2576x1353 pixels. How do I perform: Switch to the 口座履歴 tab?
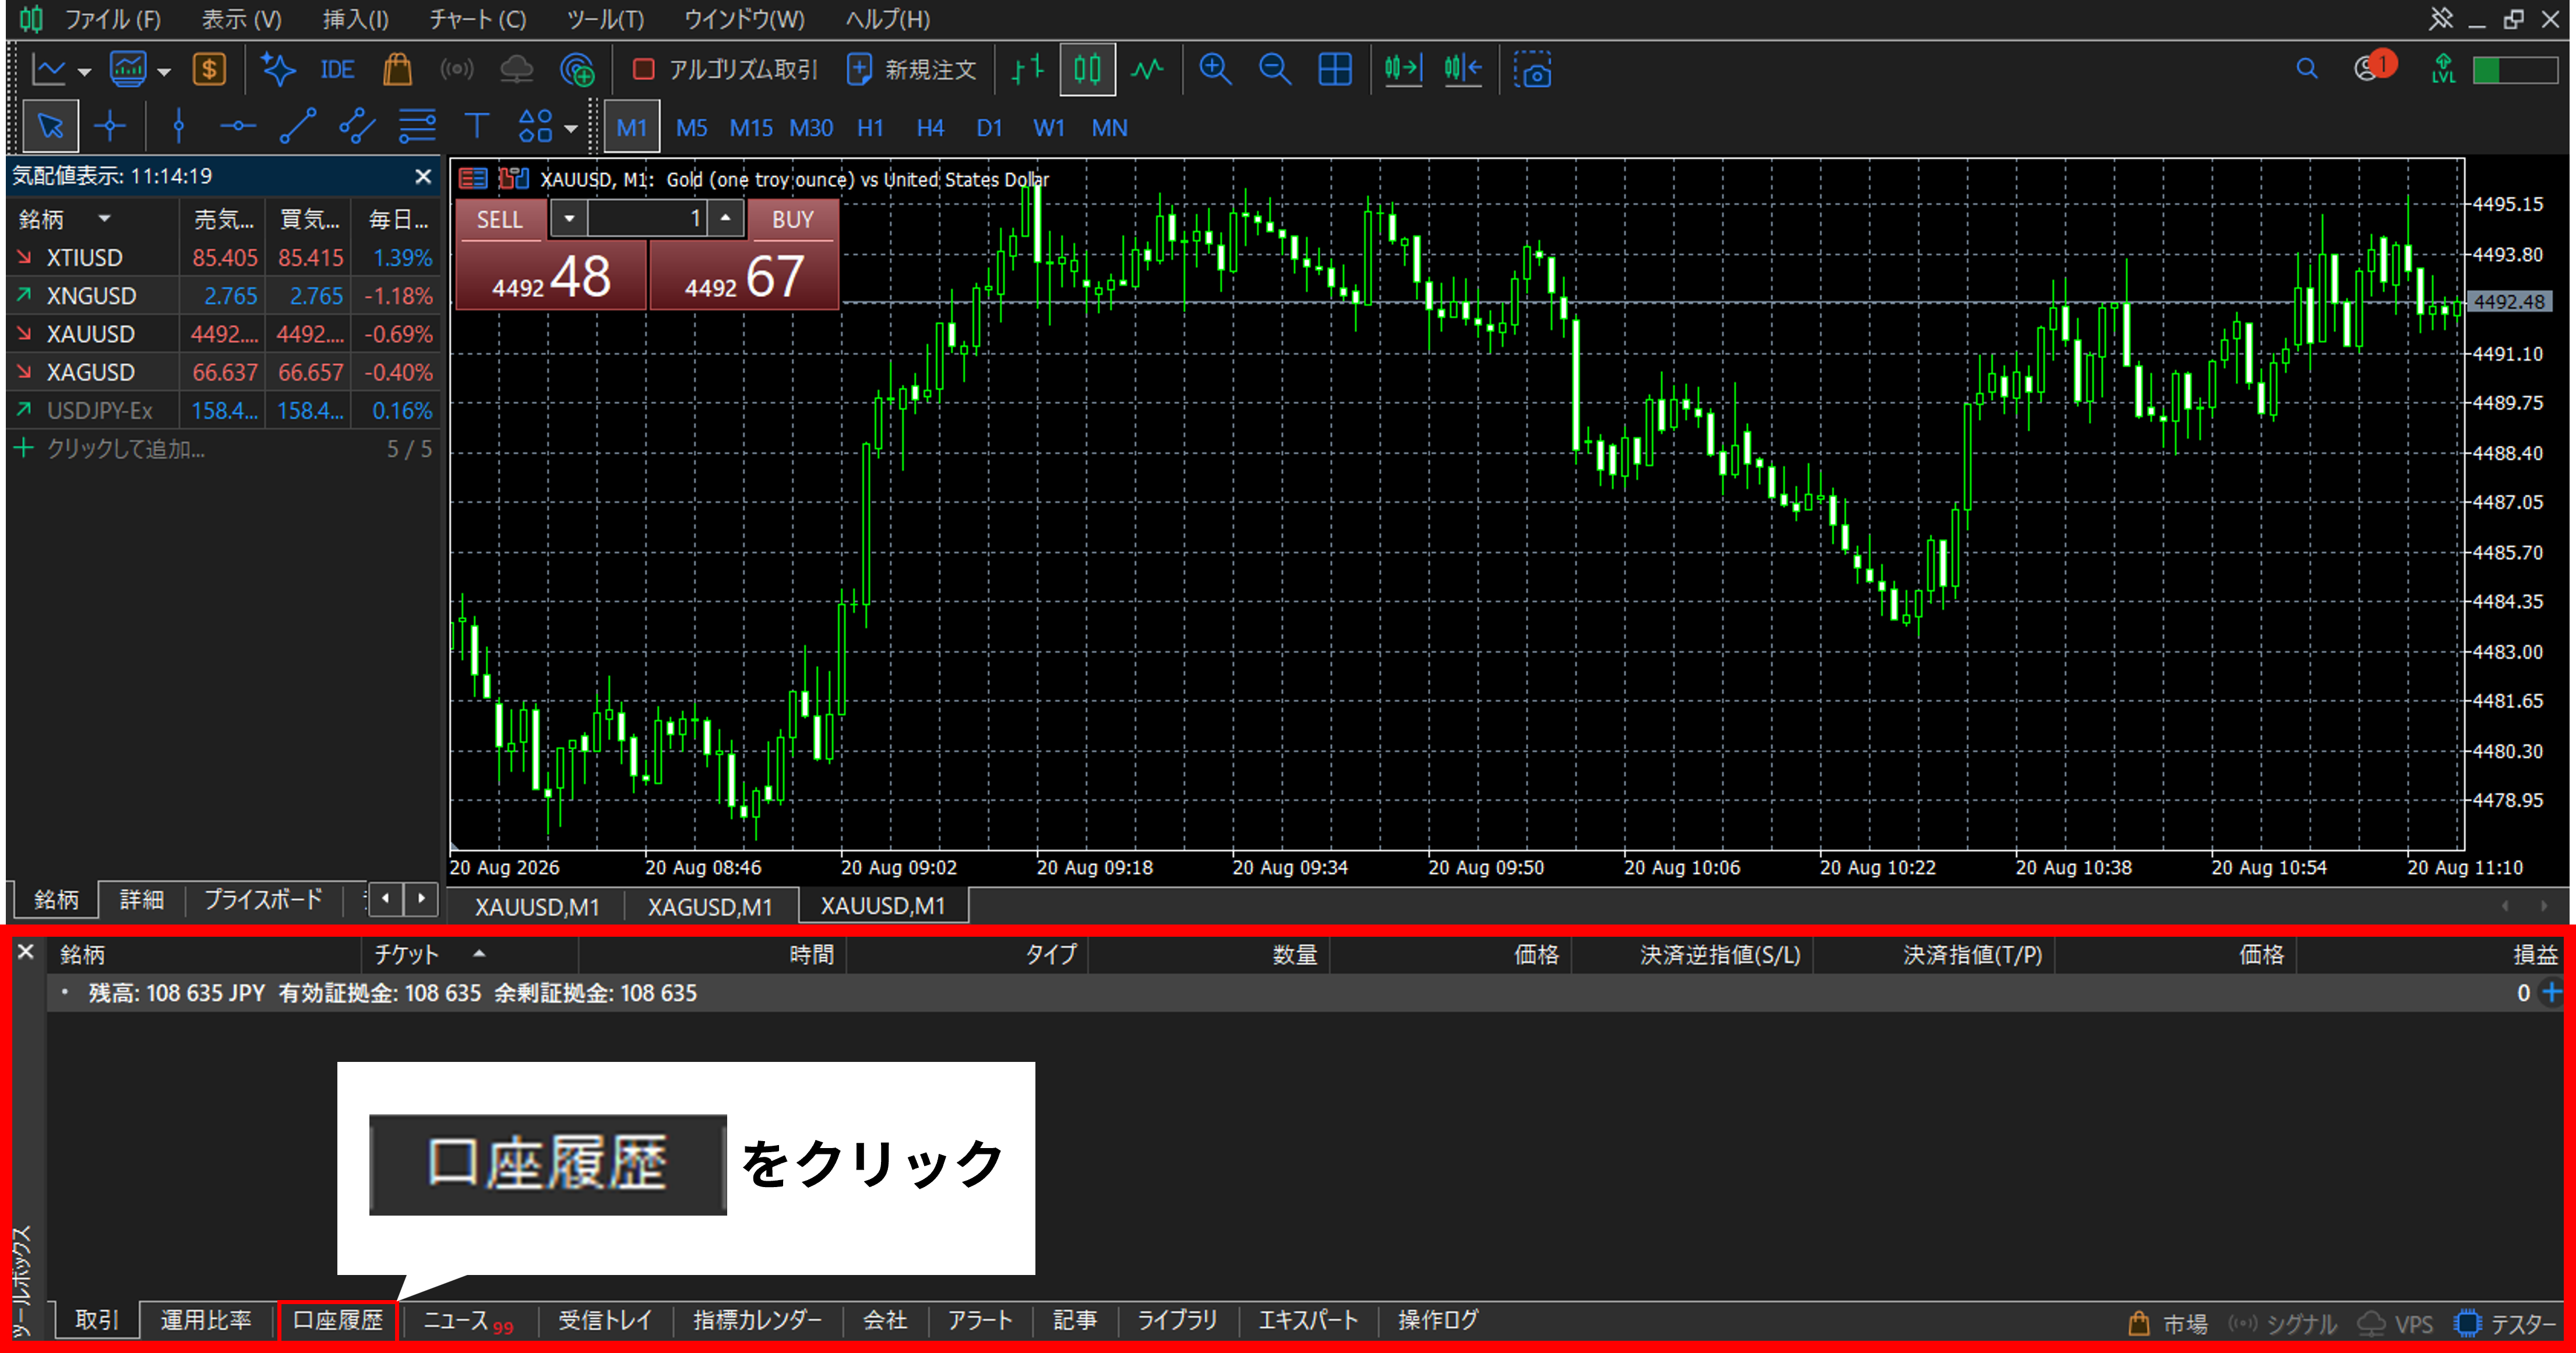tap(338, 1320)
